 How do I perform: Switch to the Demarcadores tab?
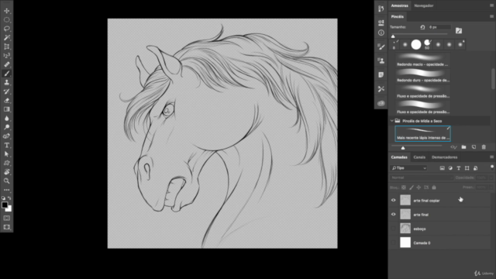(x=444, y=157)
